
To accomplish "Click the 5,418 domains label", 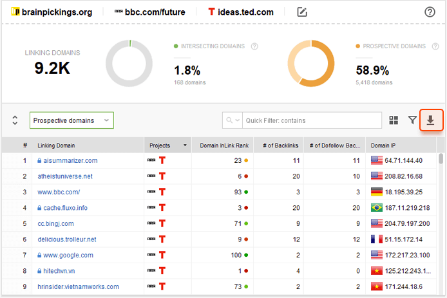I will (374, 82).
